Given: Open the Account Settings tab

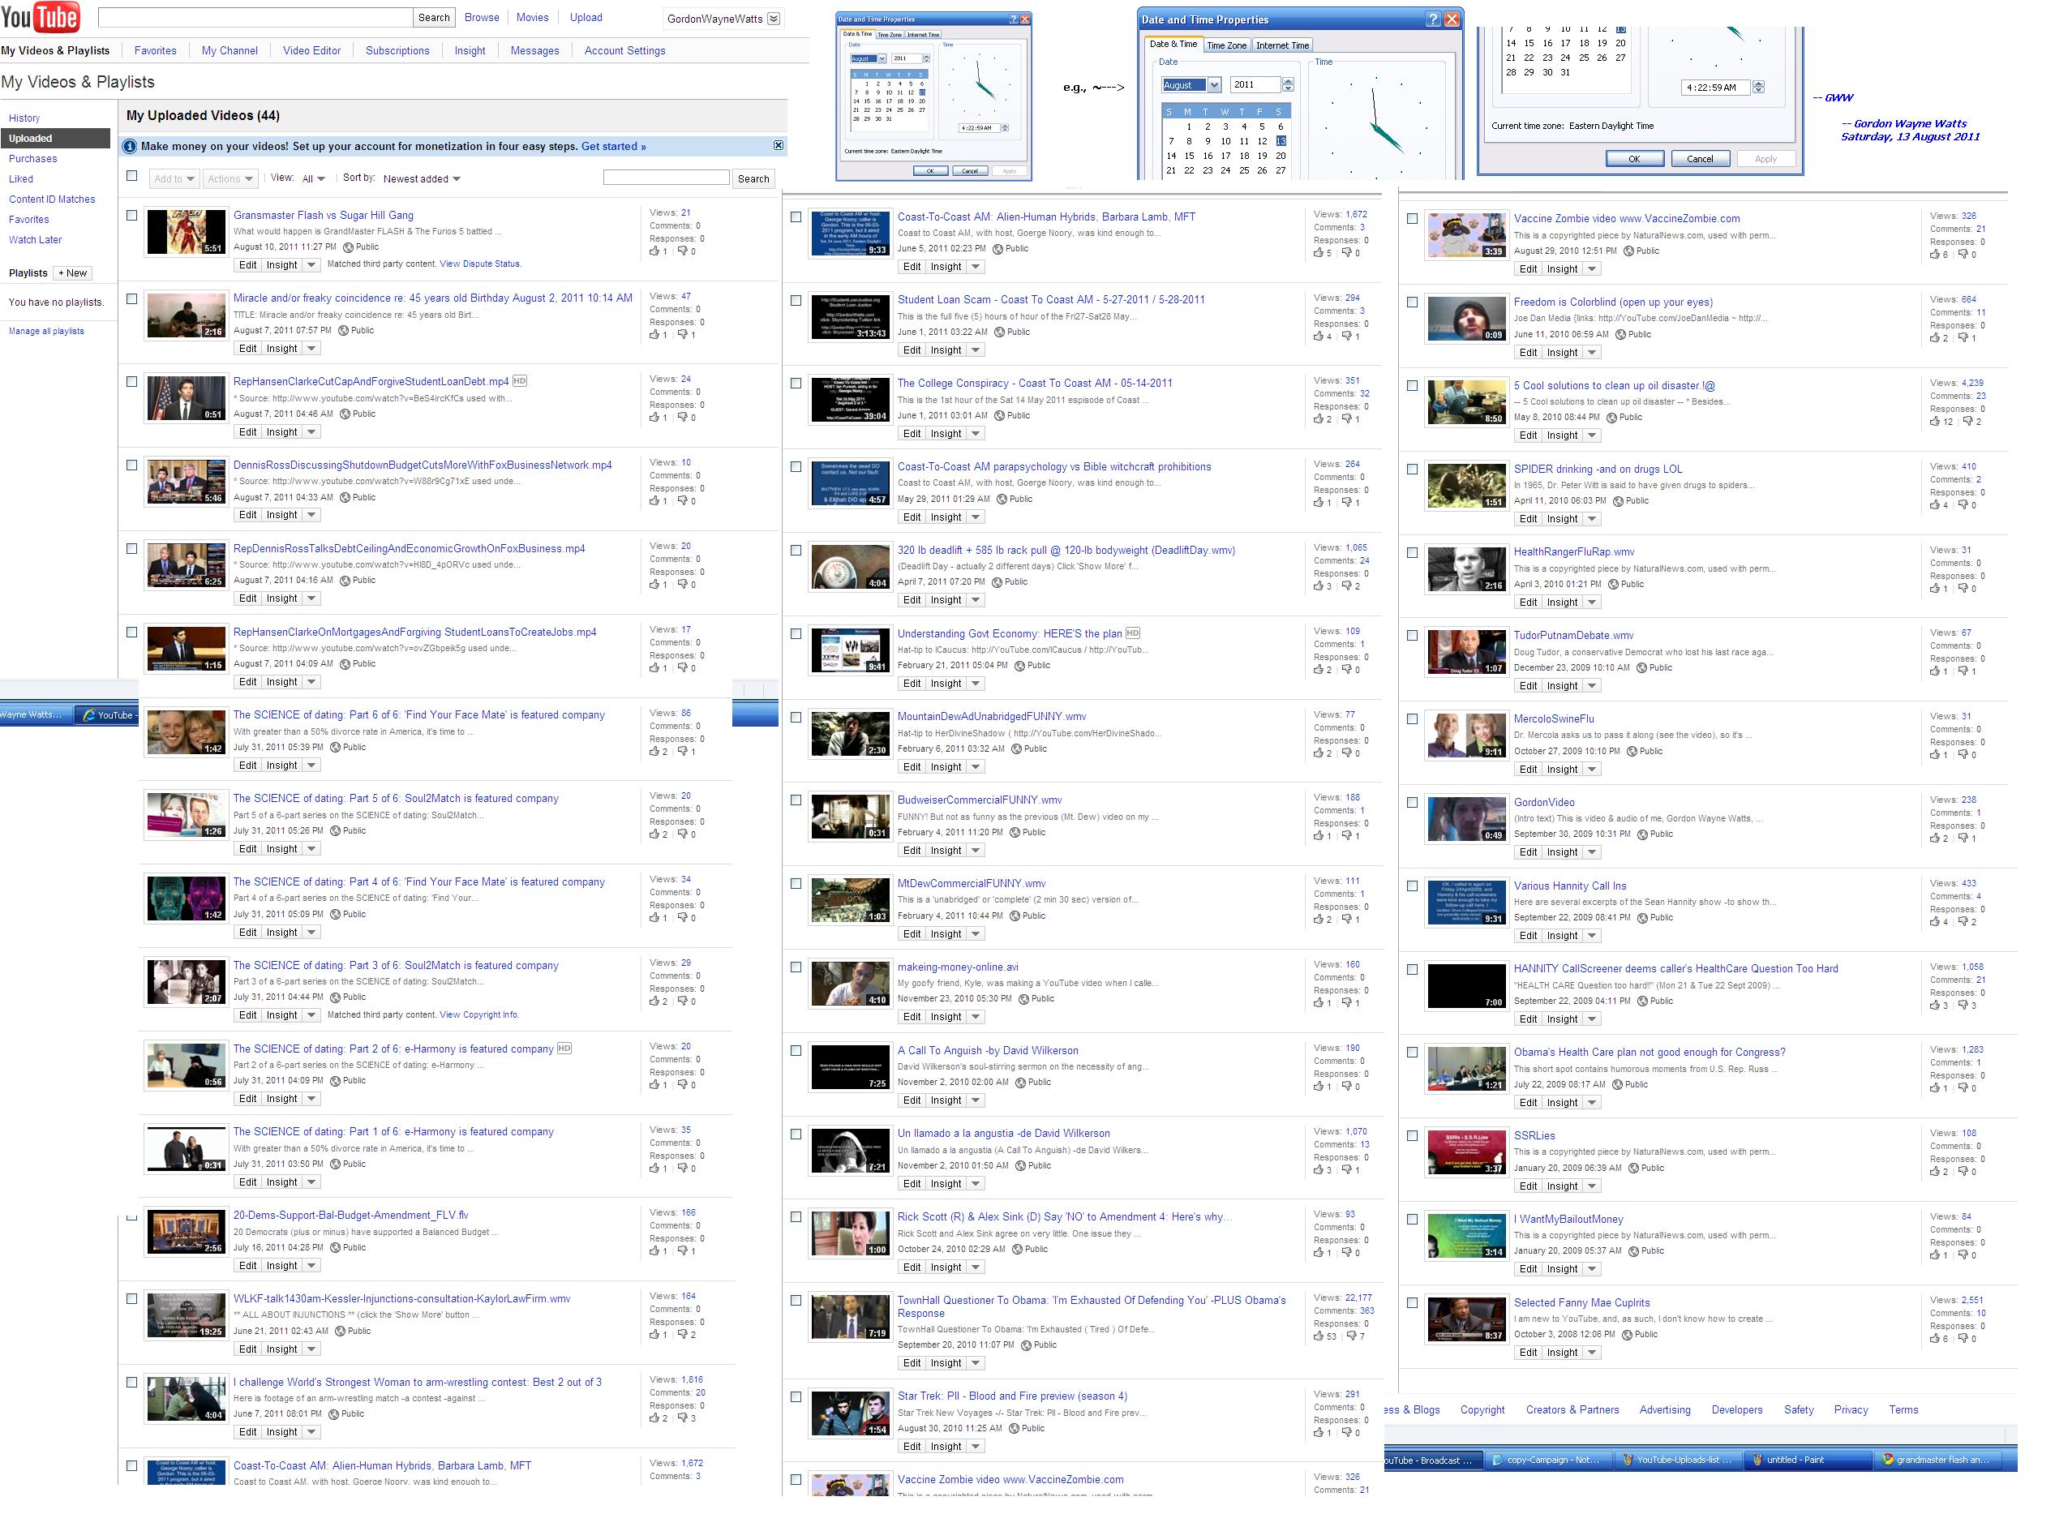Looking at the screenshot, I should [x=625, y=51].
